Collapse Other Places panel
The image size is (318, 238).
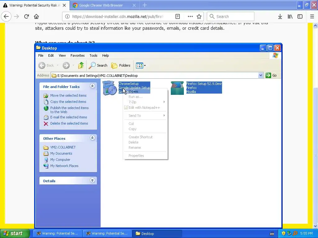(x=92, y=138)
